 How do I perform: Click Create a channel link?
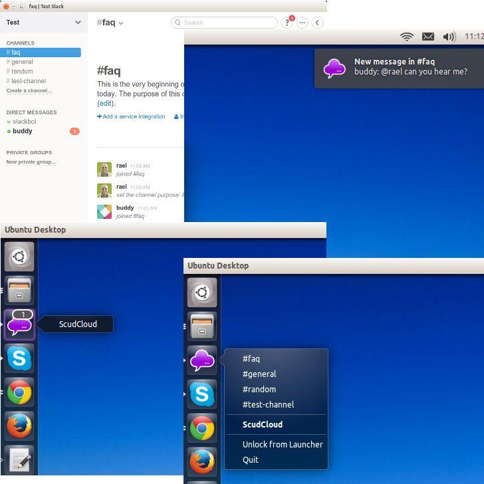(29, 90)
